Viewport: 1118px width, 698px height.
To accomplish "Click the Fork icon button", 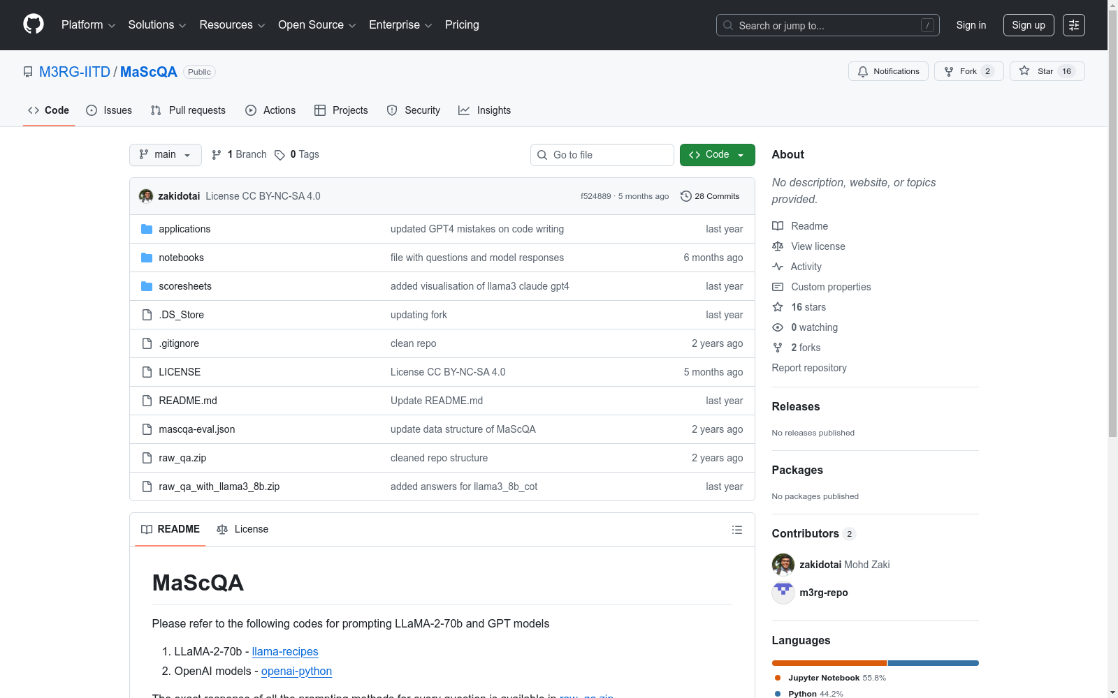I will (x=949, y=71).
